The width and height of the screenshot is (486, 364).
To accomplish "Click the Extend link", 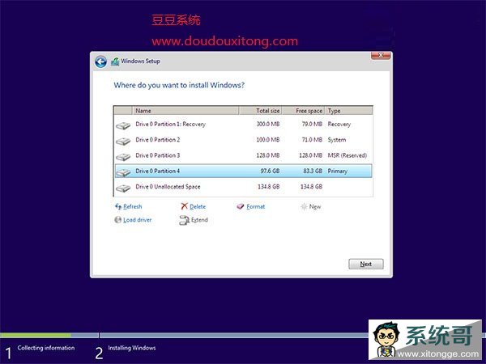I will (199, 220).
